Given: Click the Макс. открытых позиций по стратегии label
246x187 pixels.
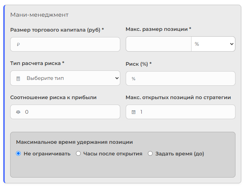Looking at the screenshot, I should pyautogui.click(x=178, y=98).
